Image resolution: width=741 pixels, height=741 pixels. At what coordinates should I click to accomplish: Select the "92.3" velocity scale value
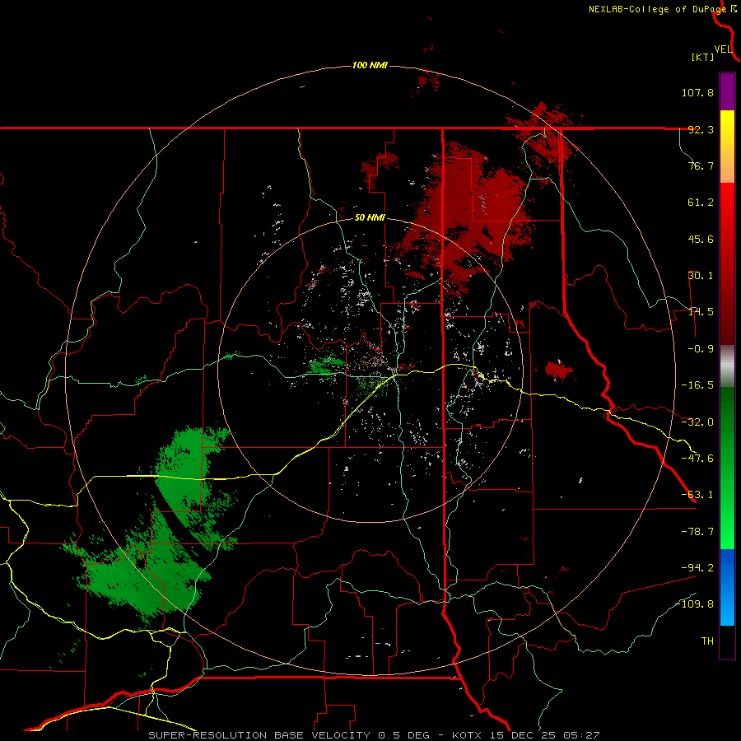click(x=701, y=129)
